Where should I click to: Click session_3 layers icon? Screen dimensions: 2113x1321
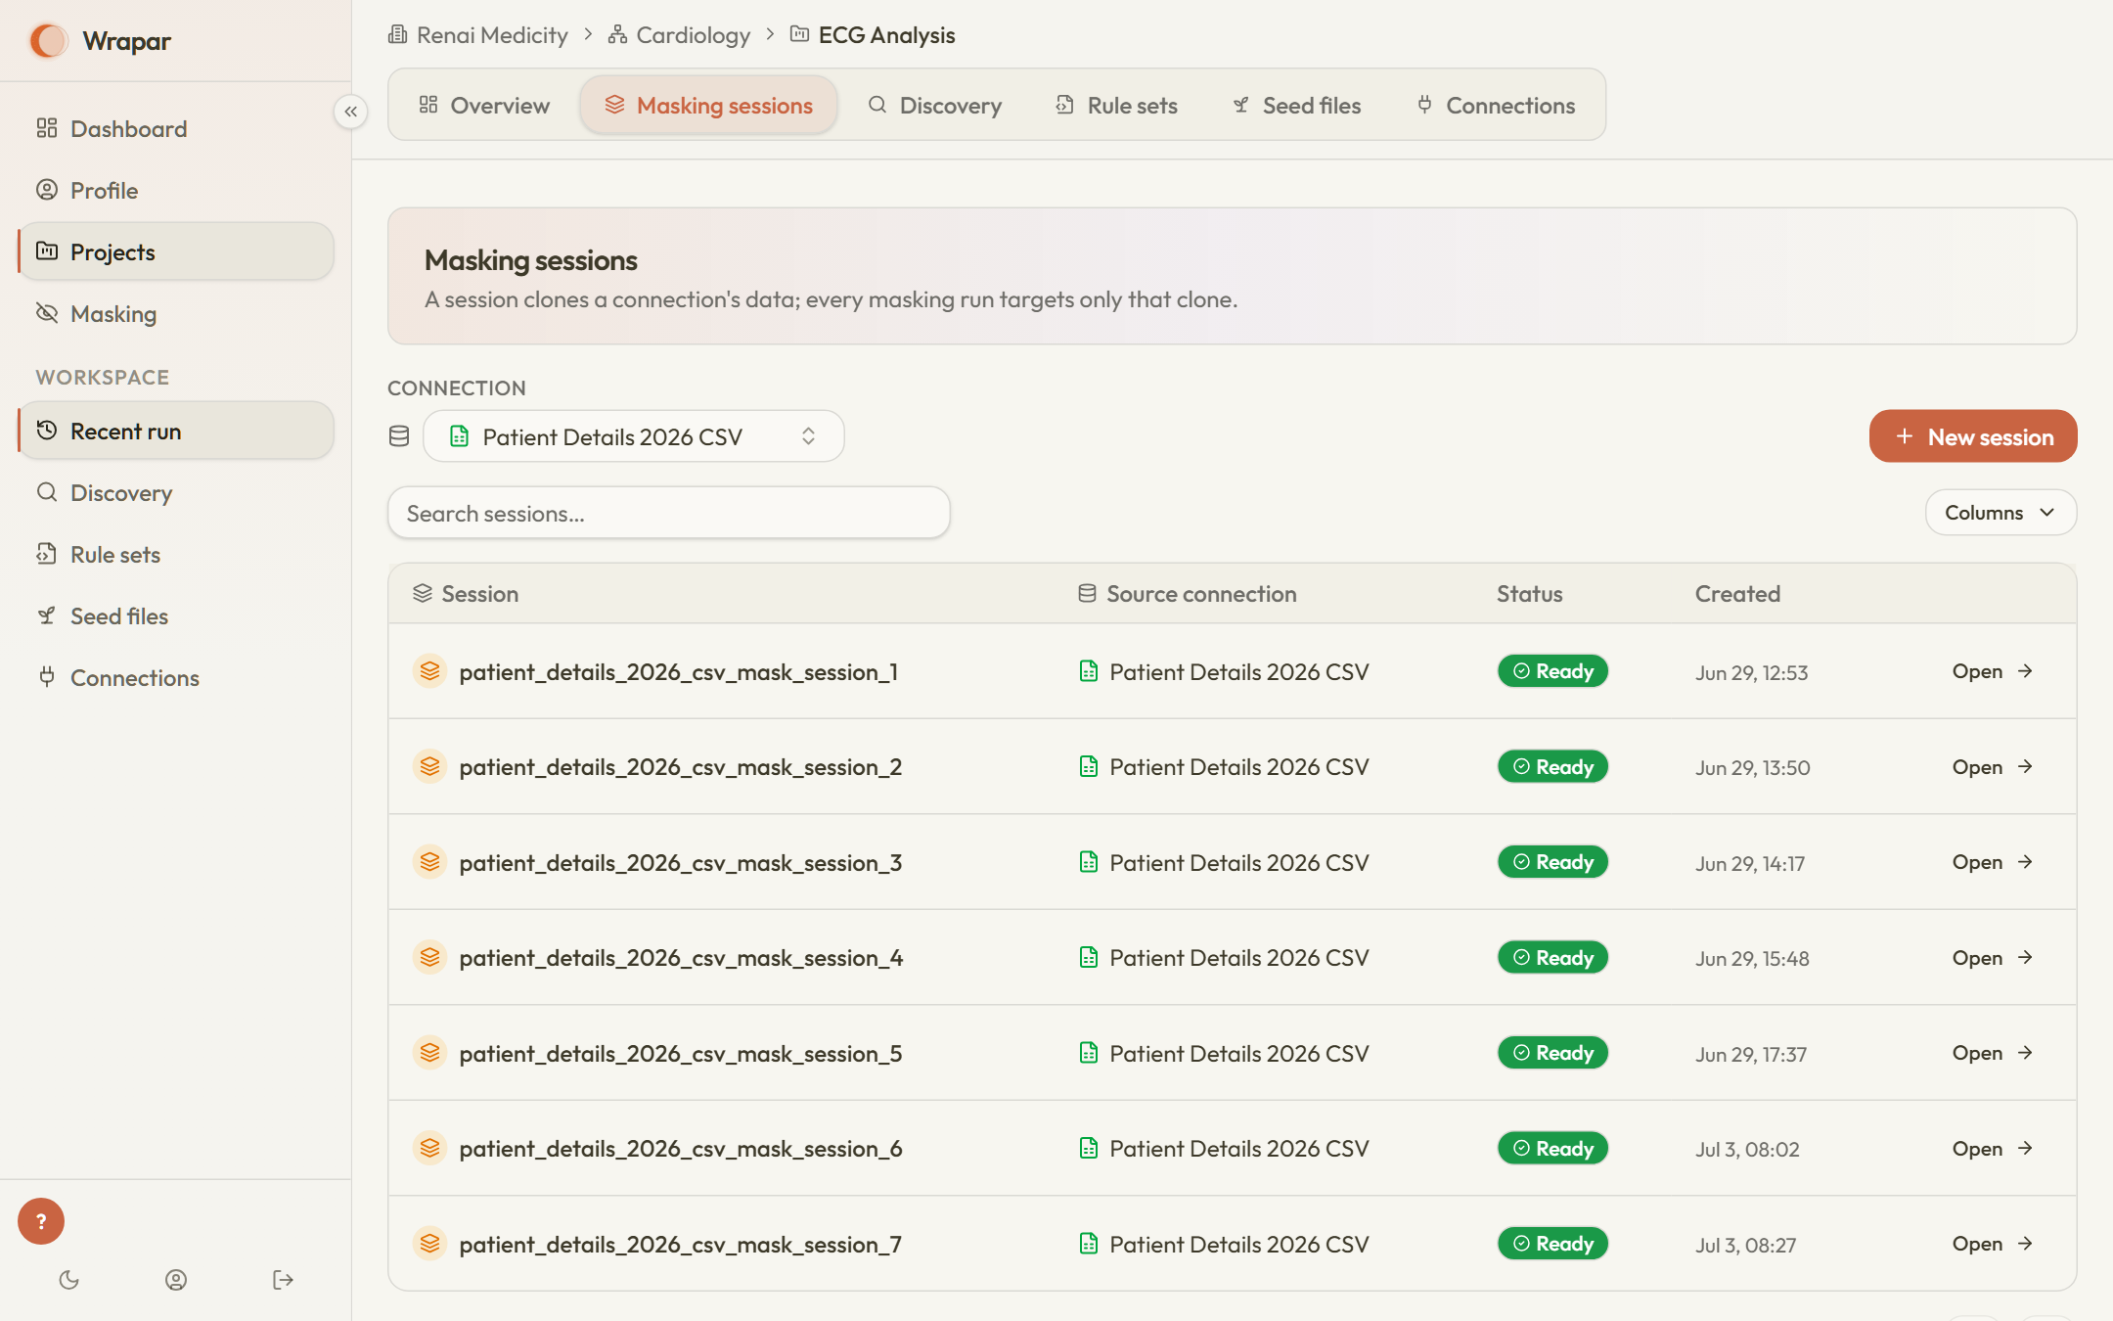[x=429, y=862]
